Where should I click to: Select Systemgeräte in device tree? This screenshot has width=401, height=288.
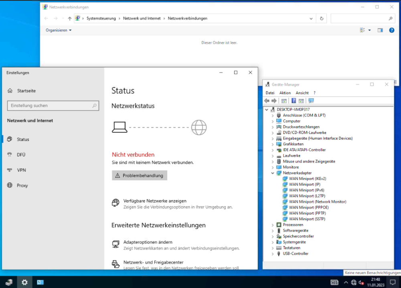coord(294,242)
